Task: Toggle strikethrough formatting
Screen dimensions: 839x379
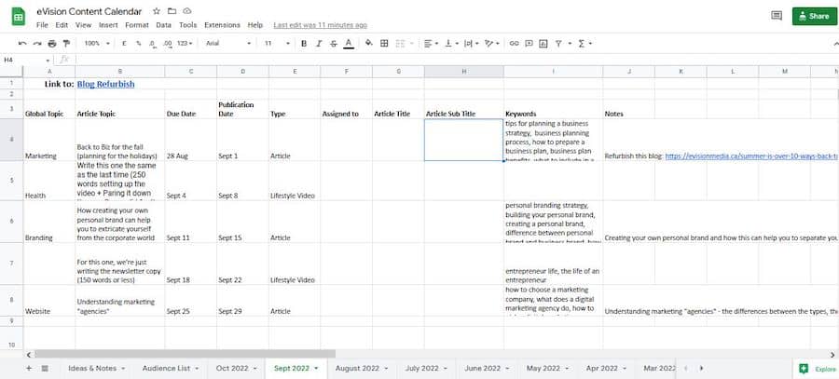Action: [x=334, y=43]
